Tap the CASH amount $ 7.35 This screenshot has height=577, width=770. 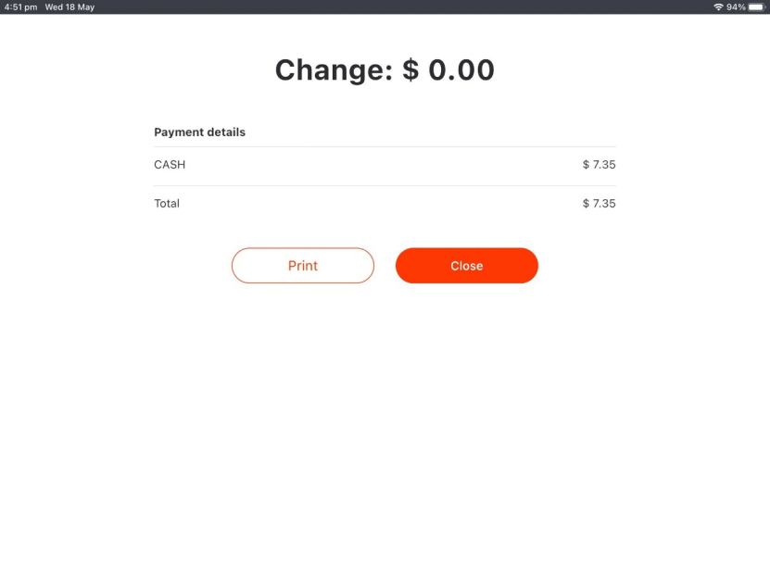click(599, 164)
